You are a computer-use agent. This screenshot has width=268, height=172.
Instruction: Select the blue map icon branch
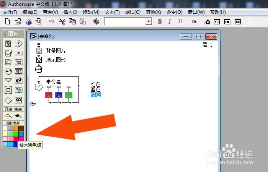[59, 95]
